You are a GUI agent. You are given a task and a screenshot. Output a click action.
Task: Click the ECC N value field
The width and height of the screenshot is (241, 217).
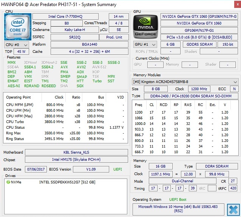pos(234,89)
